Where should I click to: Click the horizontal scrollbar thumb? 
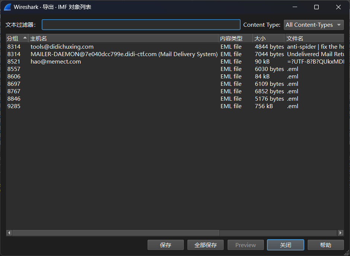(116, 233)
